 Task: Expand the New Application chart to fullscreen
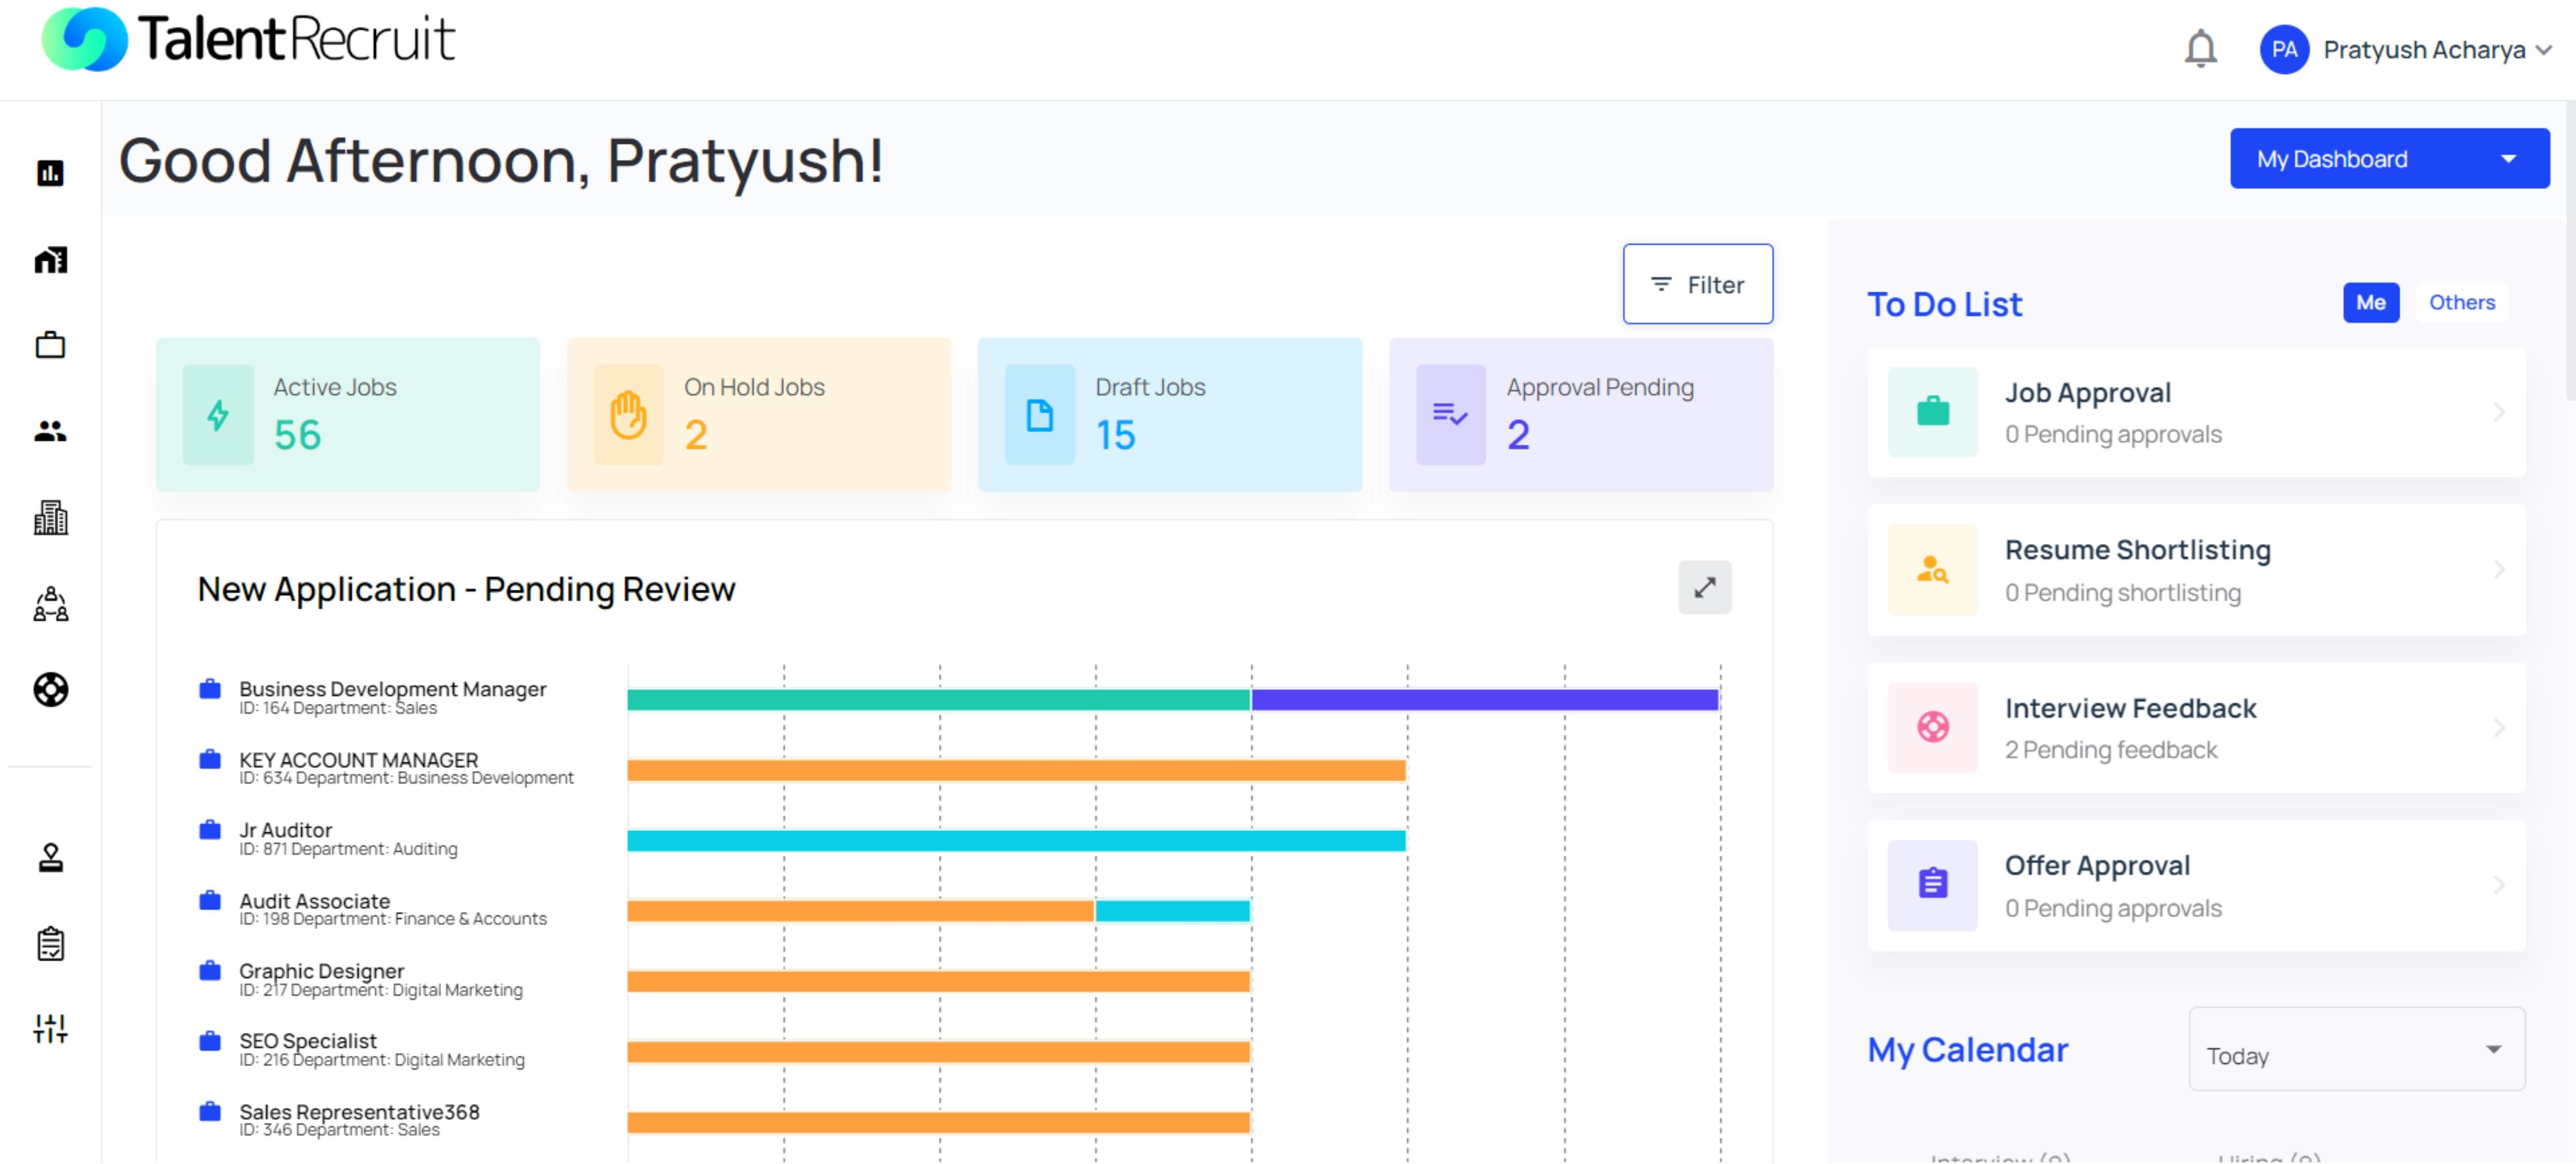pos(1705,588)
